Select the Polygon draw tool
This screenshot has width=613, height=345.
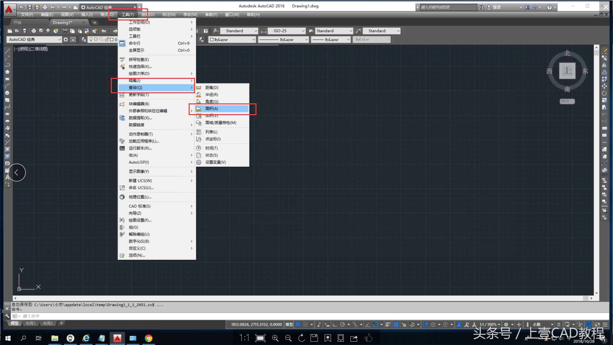coord(7,72)
